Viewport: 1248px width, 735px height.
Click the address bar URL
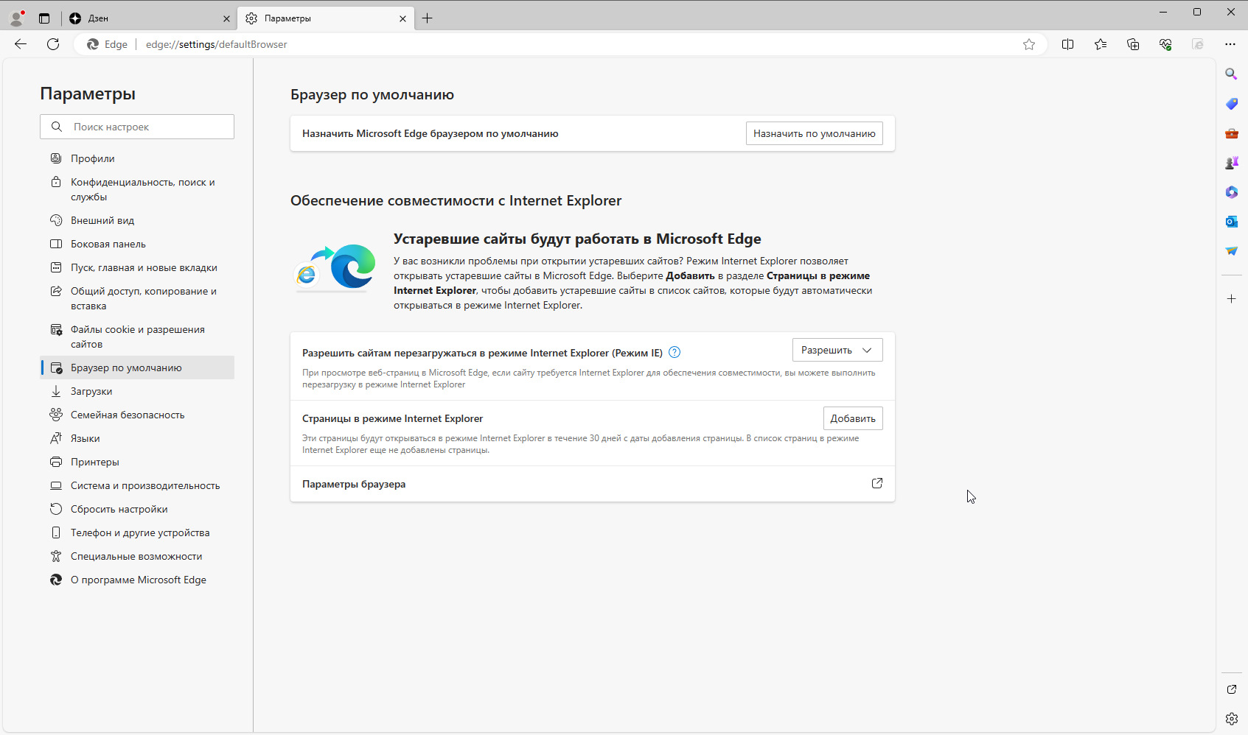pos(216,44)
